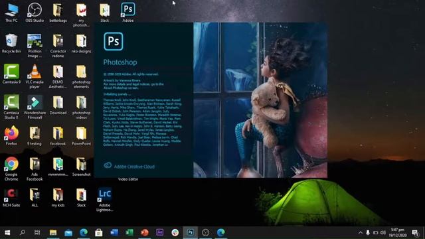425x239 pixels.
Task: Show hidden system tray icons
Action: (x=360, y=232)
